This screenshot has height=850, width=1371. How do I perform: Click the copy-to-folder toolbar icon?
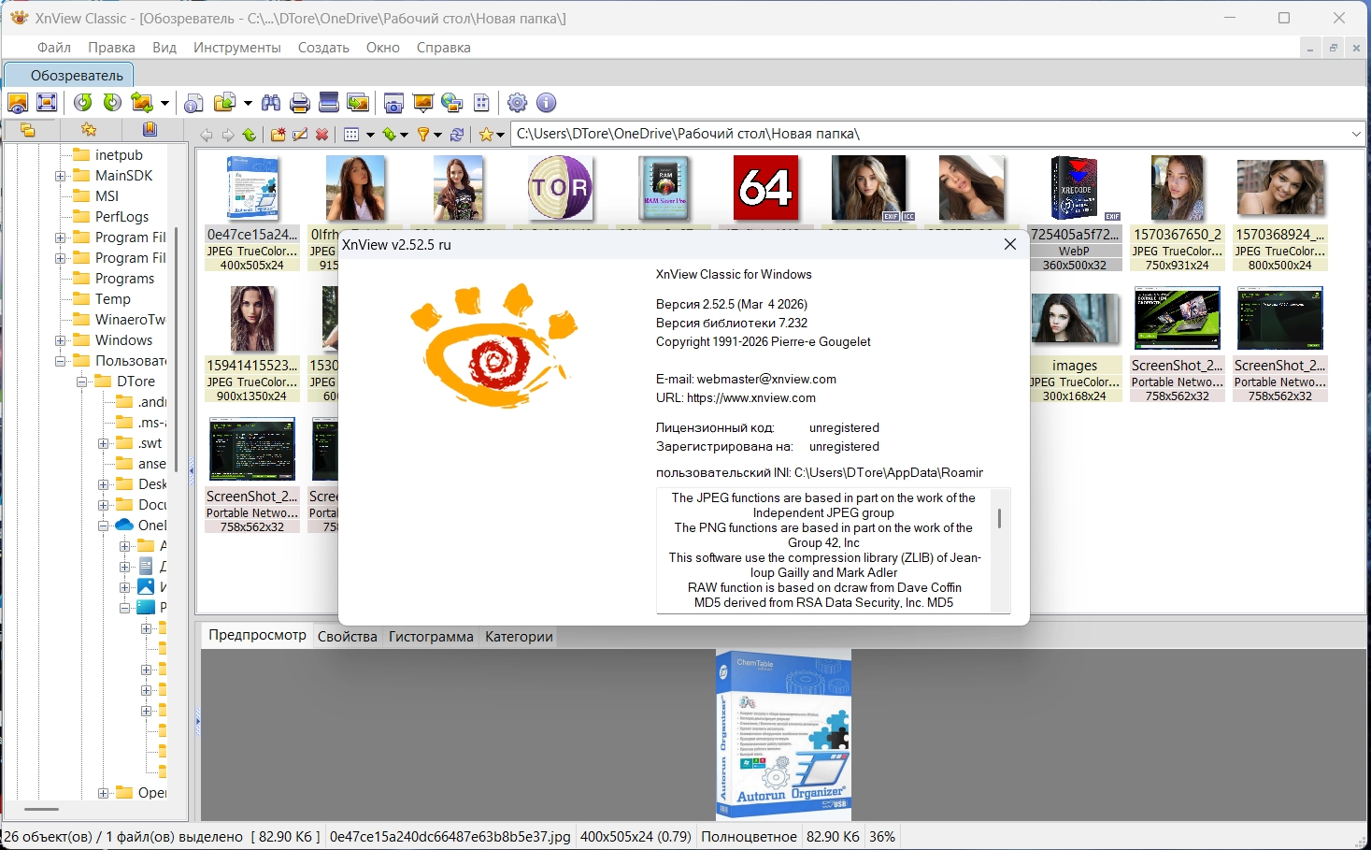[224, 103]
